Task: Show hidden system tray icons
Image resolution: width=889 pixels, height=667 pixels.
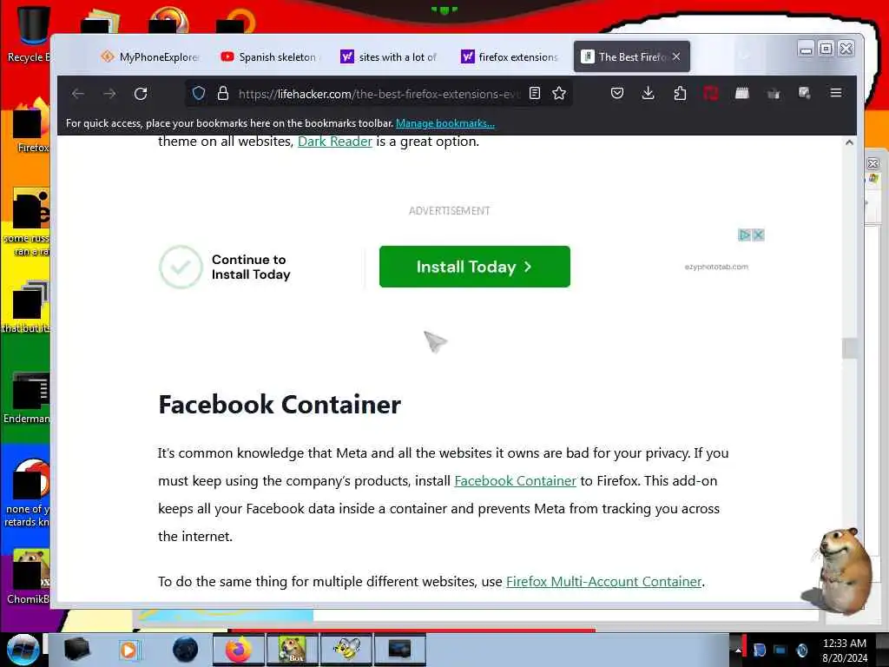Action: [x=738, y=650]
